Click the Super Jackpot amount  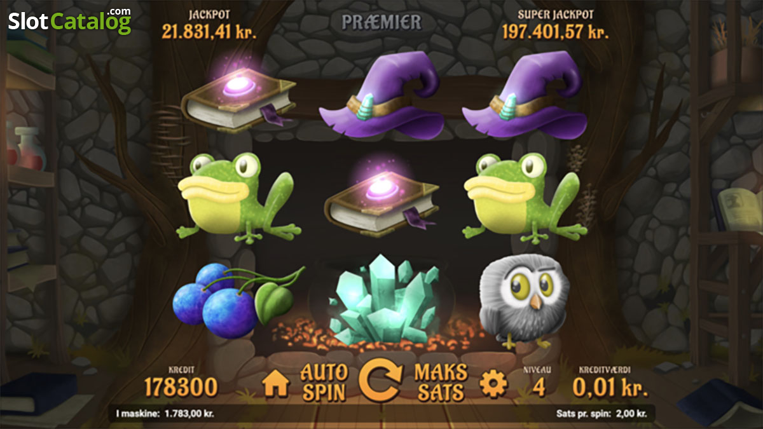click(555, 32)
